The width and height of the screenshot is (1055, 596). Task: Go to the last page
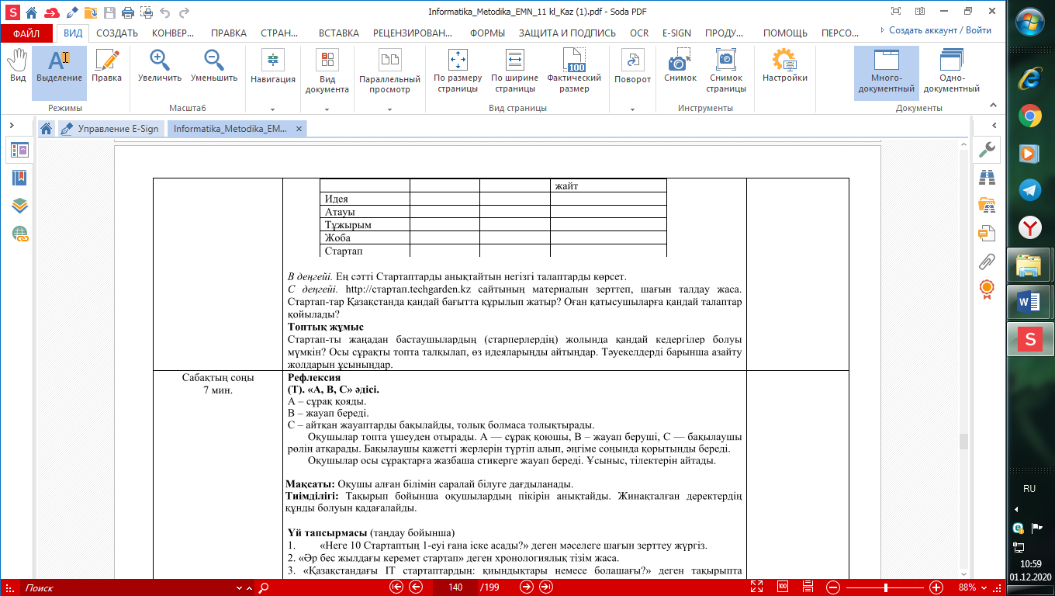pos(546,587)
